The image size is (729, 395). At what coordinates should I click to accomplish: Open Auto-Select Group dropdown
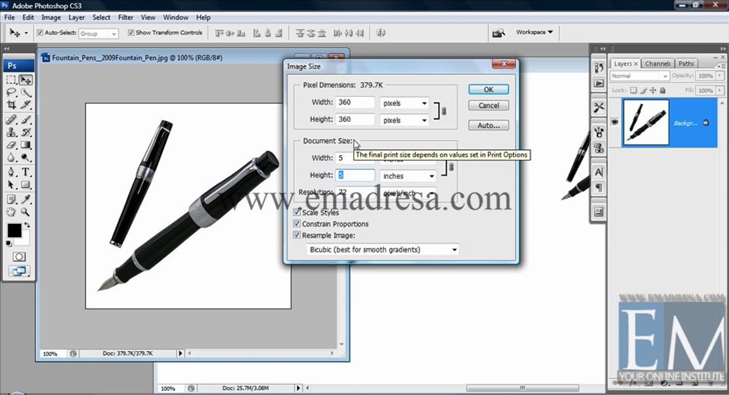[x=99, y=33]
